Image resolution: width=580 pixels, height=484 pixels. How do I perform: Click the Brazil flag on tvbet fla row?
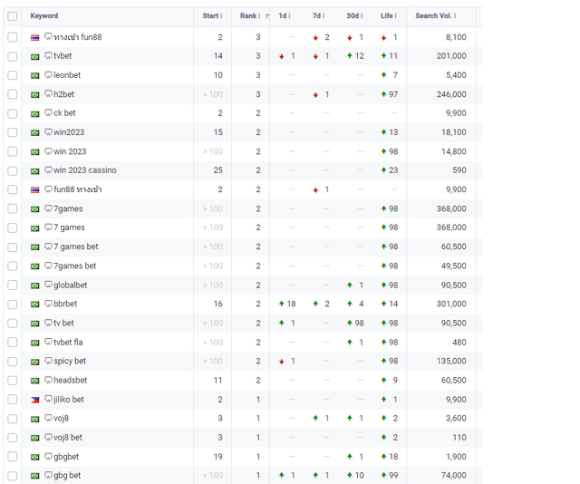[x=34, y=343]
